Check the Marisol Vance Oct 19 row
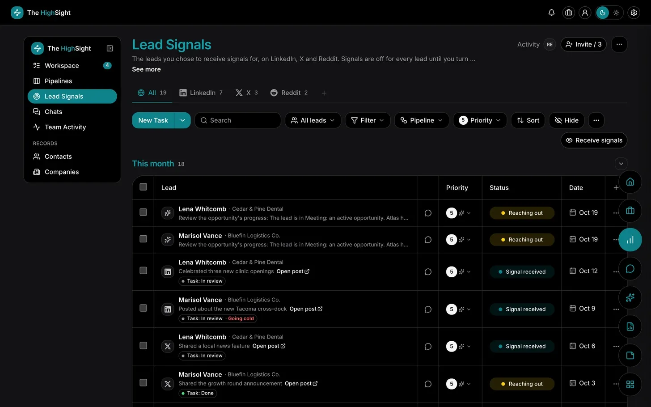The width and height of the screenshot is (651, 407). tap(143, 239)
